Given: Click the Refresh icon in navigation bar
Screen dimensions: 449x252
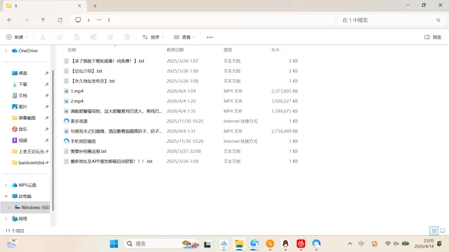Looking at the screenshot, I should point(60,20).
